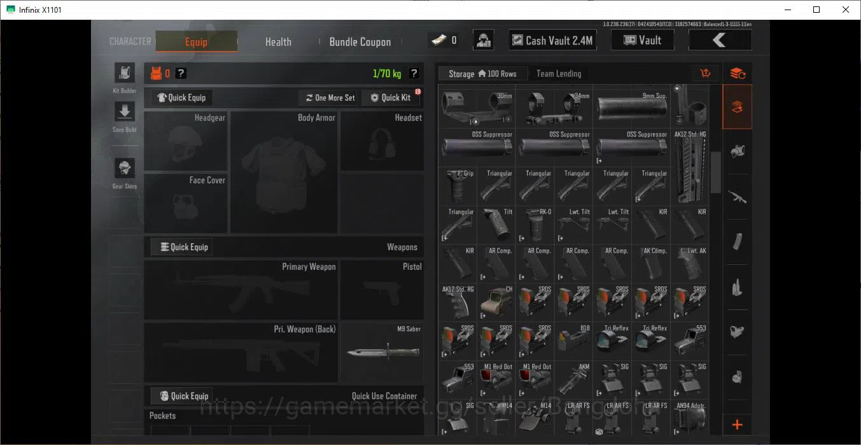Image resolution: width=861 pixels, height=445 pixels.
Task: Select the Headset equipment slot
Action: 382,141
